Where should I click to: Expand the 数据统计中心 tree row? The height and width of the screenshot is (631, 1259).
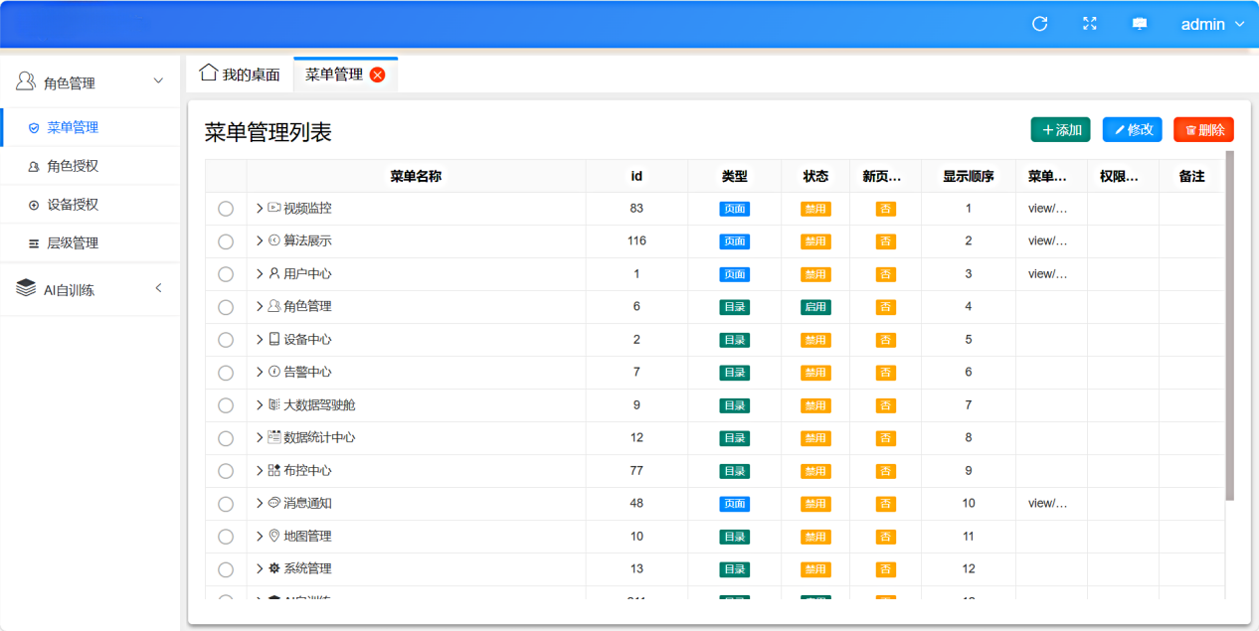click(x=260, y=437)
